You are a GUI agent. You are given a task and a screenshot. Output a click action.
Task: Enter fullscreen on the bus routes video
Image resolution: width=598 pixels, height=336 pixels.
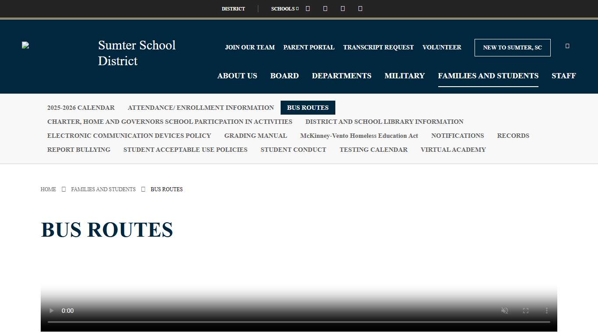[x=525, y=311]
